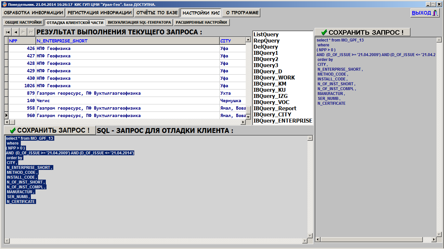Click result grid horizontal scroll left arrow
444x249 pixels.
[x=7, y=122]
